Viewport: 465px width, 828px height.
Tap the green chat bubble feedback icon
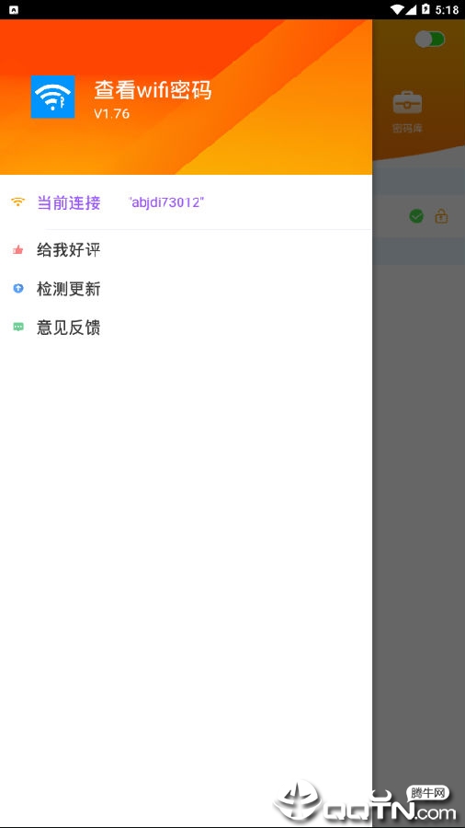pos(18,328)
